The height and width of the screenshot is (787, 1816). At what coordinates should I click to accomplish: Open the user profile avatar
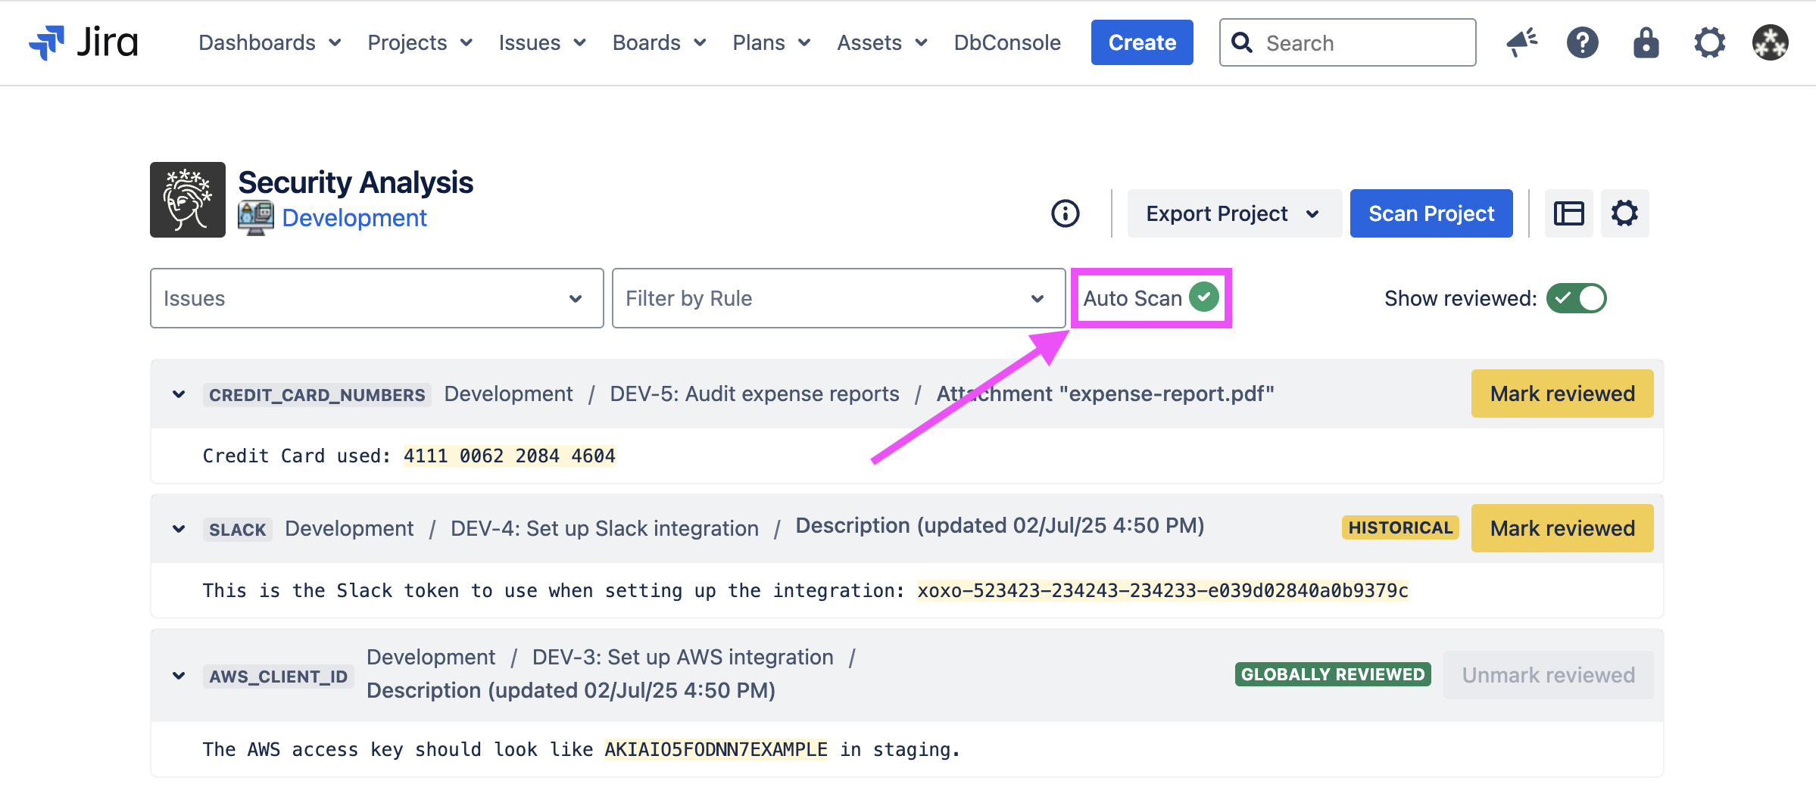1770,42
